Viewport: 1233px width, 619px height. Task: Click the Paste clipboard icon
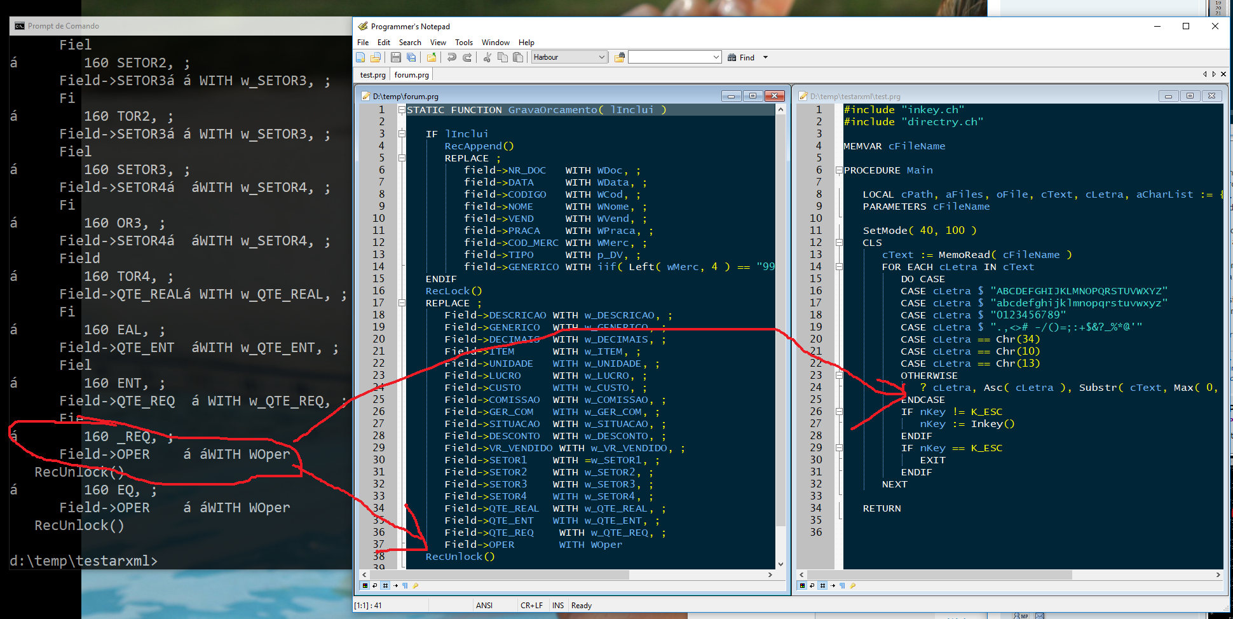(518, 58)
